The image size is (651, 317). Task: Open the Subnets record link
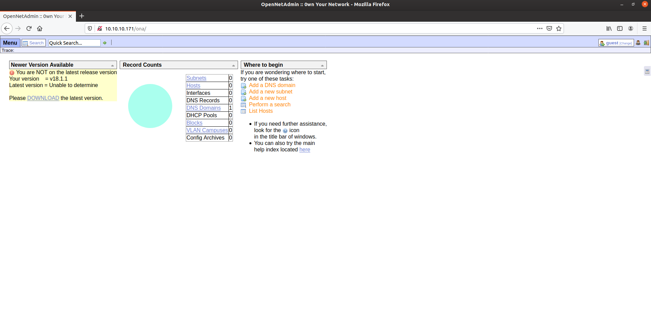click(196, 78)
